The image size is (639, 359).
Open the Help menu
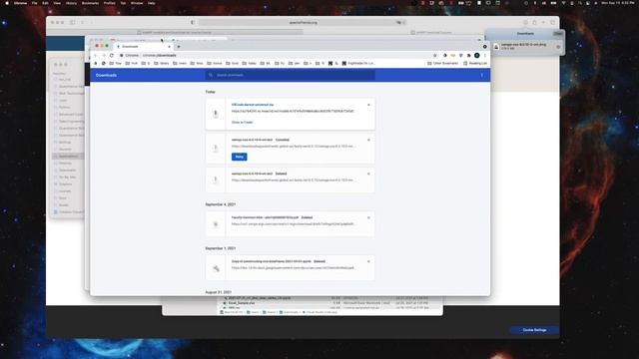[151, 3]
